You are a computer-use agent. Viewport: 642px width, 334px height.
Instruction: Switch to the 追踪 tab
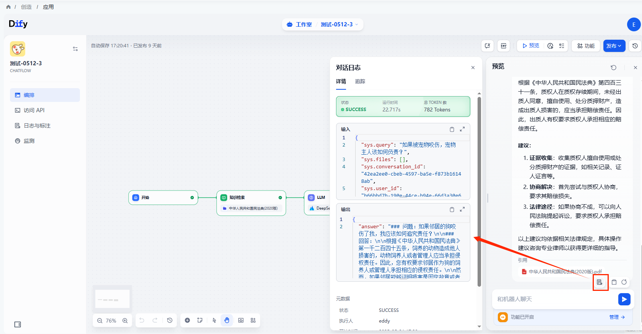tap(360, 81)
